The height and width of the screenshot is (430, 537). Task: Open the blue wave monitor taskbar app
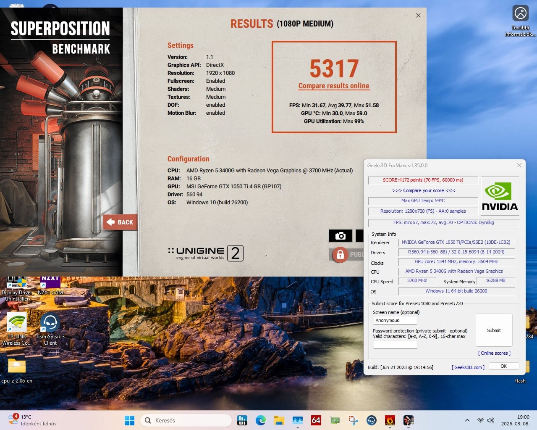click(298, 420)
